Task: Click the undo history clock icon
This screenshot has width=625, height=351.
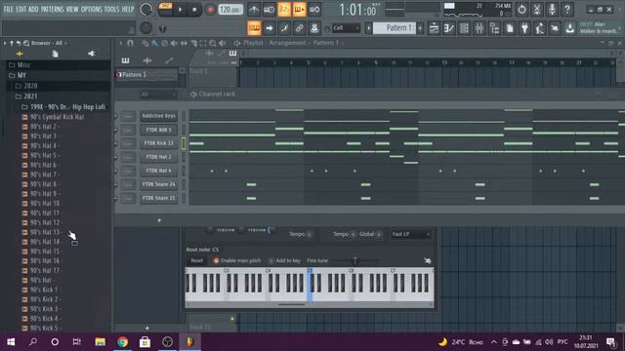Action: 521,9
